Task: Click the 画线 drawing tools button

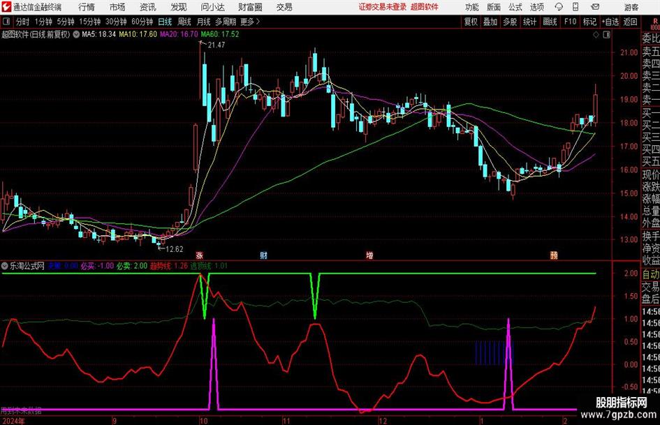Action: pos(550,22)
